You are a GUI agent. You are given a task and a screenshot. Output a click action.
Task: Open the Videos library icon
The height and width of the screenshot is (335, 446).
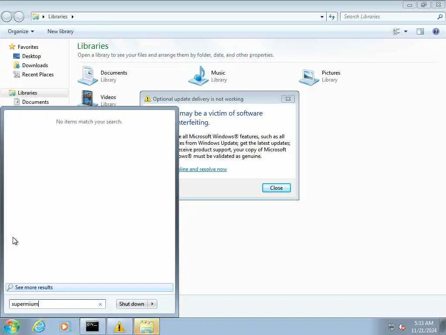[x=88, y=98]
